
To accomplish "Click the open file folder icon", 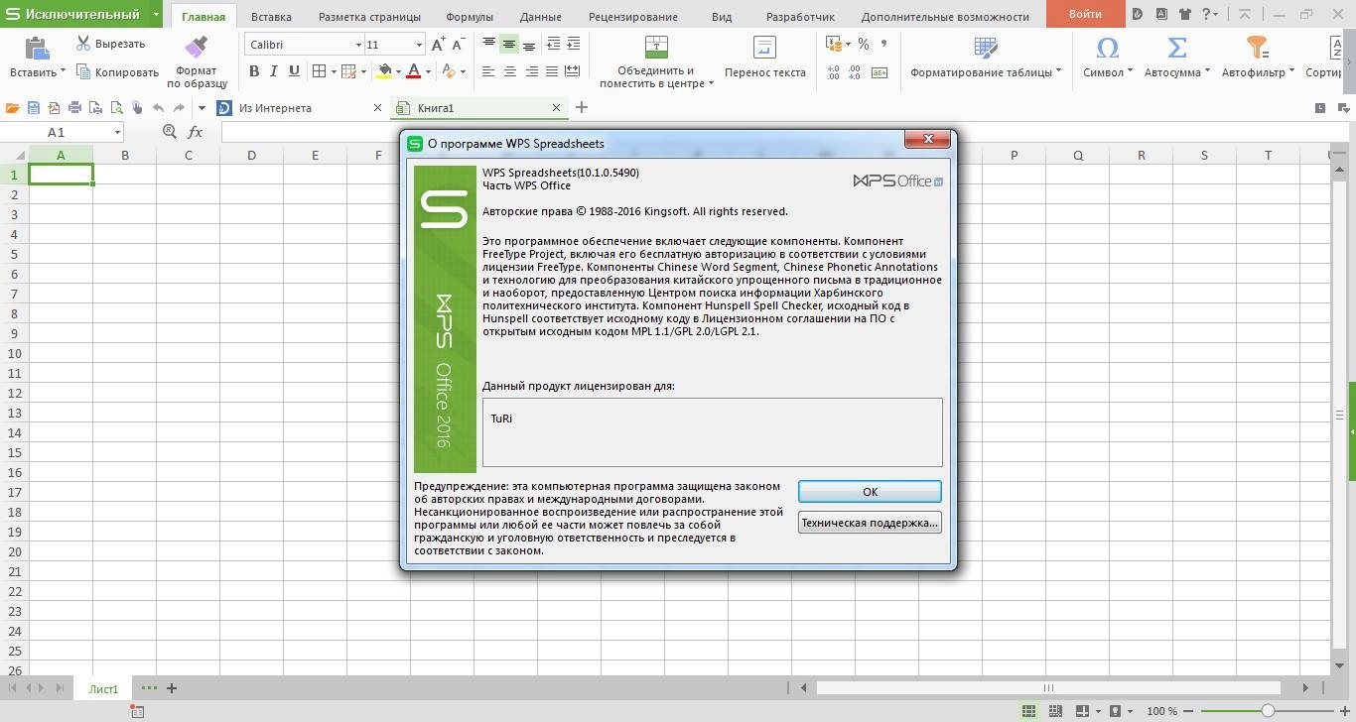I will (x=13, y=108).
